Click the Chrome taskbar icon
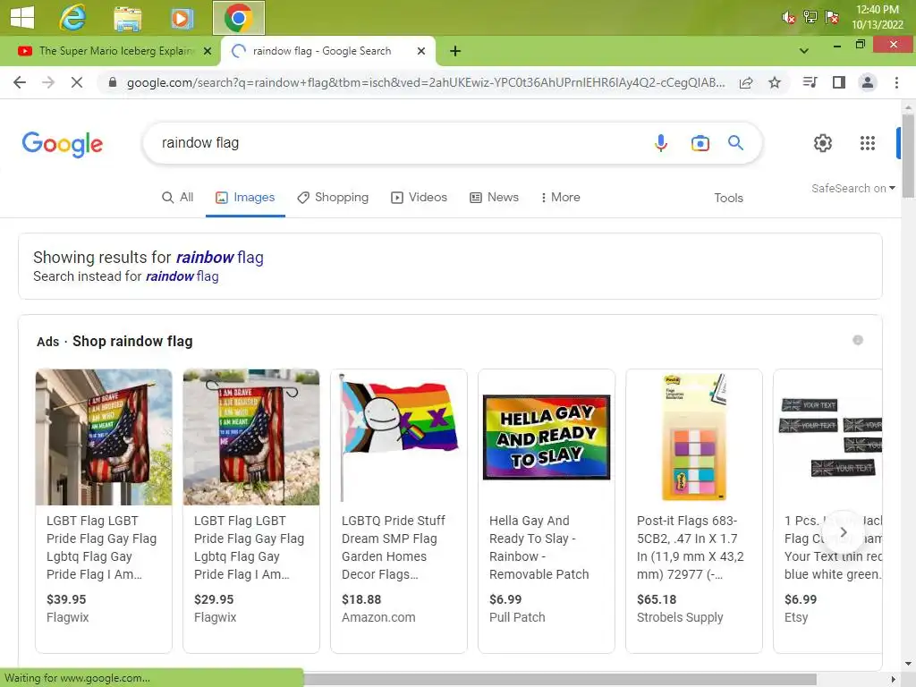This screenshot has height=687, width=916. point(238,18)
